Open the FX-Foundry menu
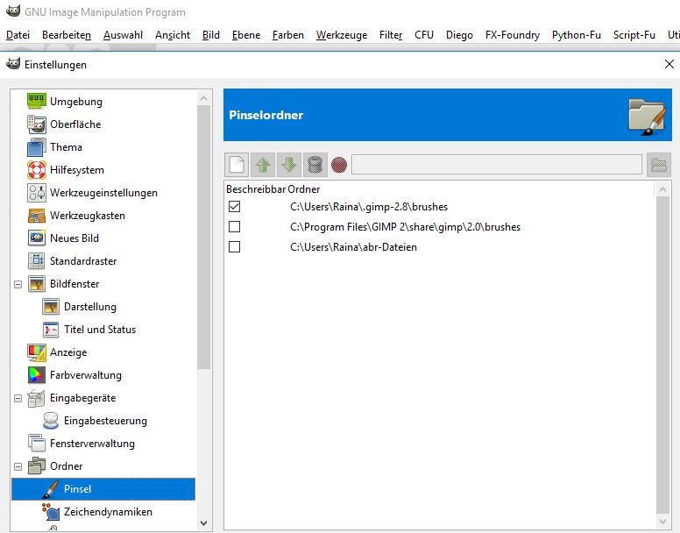680x533 pixels. click(512, 35)
